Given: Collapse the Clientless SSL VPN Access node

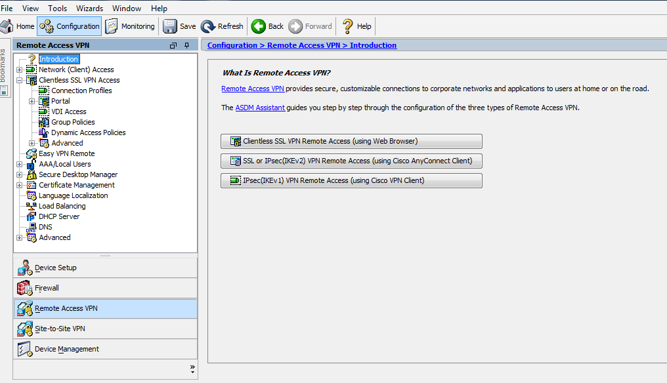Looking at the screenshot, I should click(19, 80).
